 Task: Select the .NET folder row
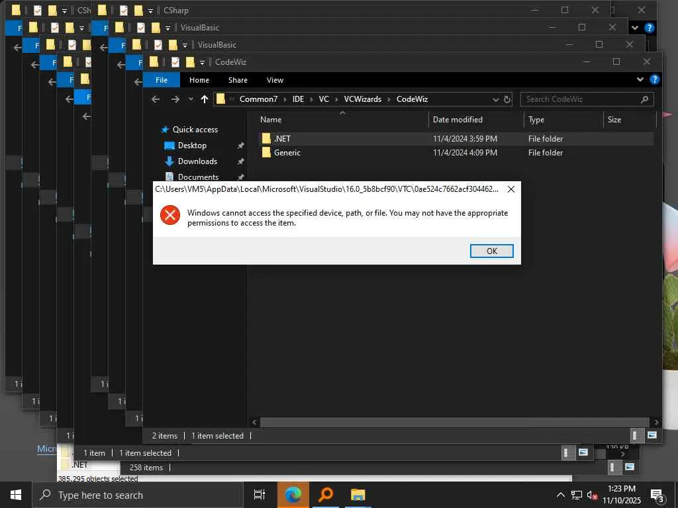click(x=456, y=139)
